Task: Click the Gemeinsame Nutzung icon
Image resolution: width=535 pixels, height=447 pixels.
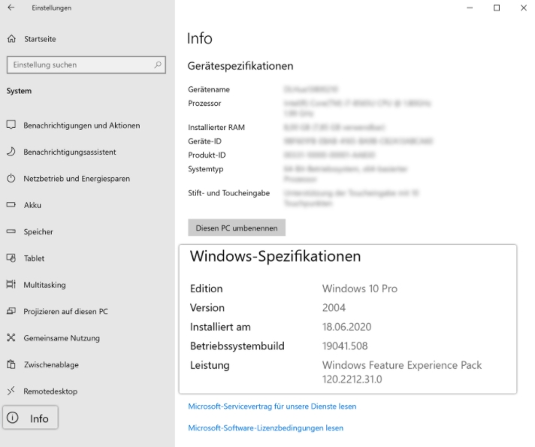Action: pos(11,337)
